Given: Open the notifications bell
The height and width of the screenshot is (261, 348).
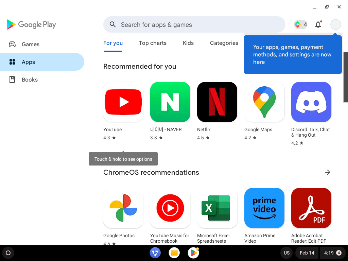Looking at the screenshot, I should click(318, 24).
